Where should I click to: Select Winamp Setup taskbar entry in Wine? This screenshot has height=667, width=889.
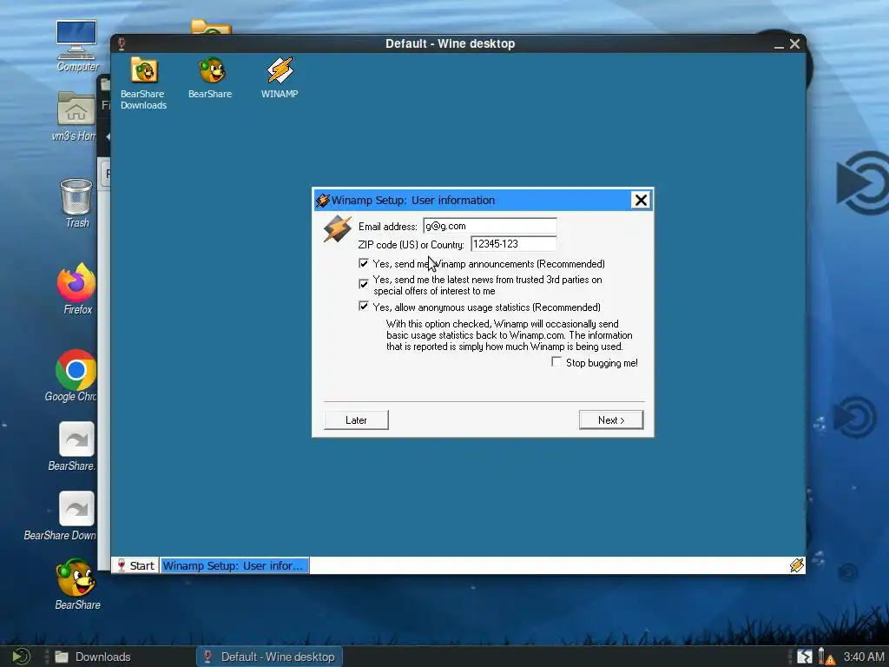234,565
